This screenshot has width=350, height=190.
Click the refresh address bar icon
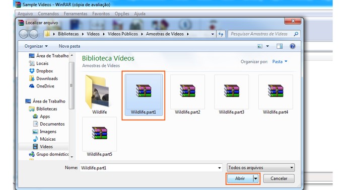tap(221, 34)
